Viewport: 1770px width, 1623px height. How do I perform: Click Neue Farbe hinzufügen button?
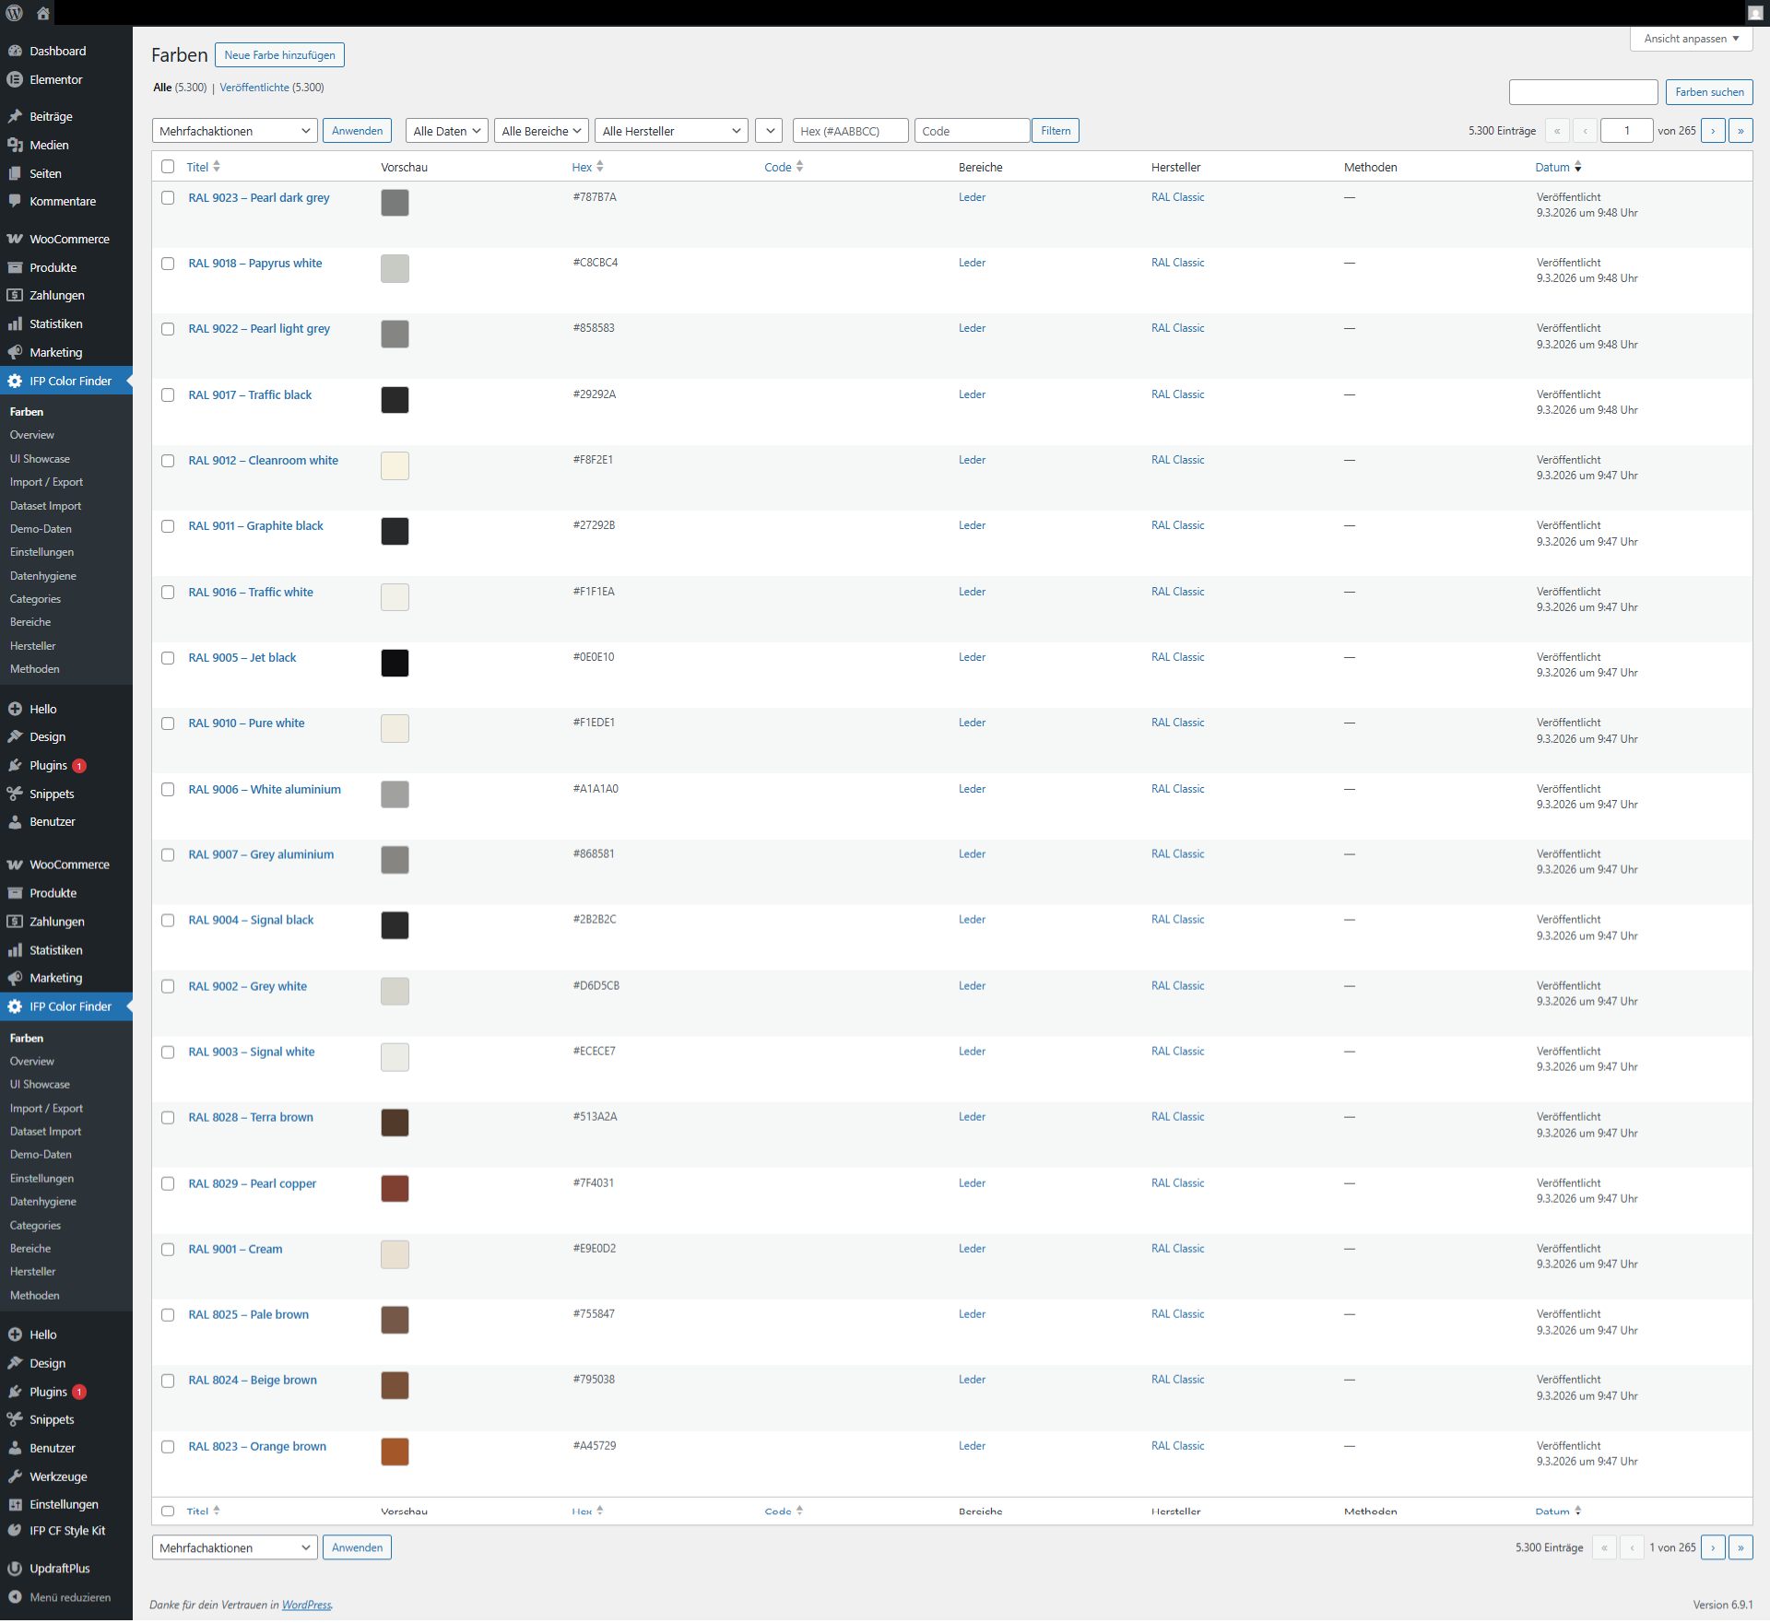pyautogui.click(x=279, y=55)
